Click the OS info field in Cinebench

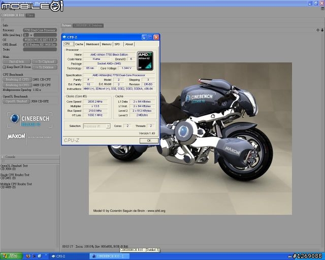(x=40, y=40)
